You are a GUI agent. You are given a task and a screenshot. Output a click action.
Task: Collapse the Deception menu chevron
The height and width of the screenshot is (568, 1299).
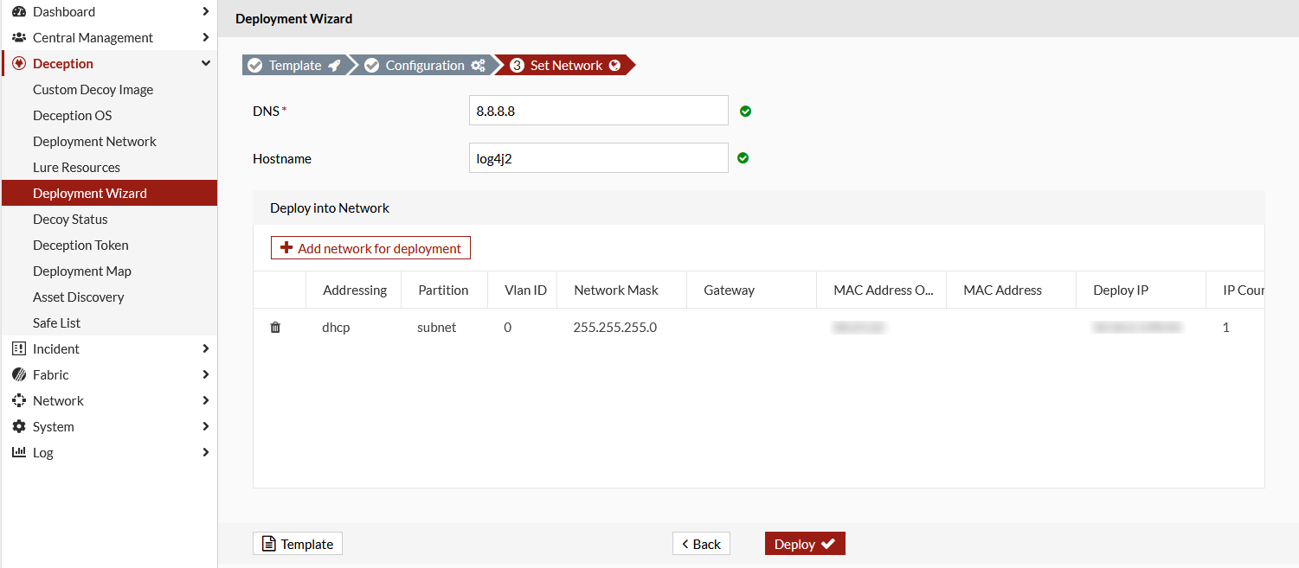pos(205,64)
